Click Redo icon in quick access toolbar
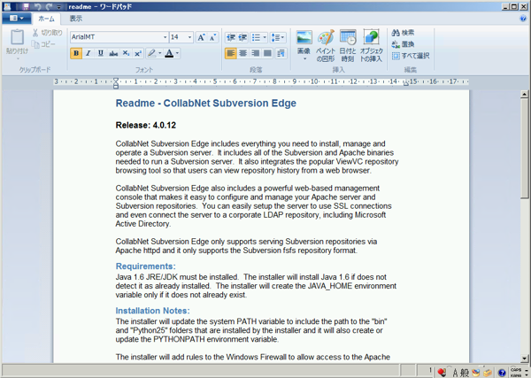 pos(49,6)
